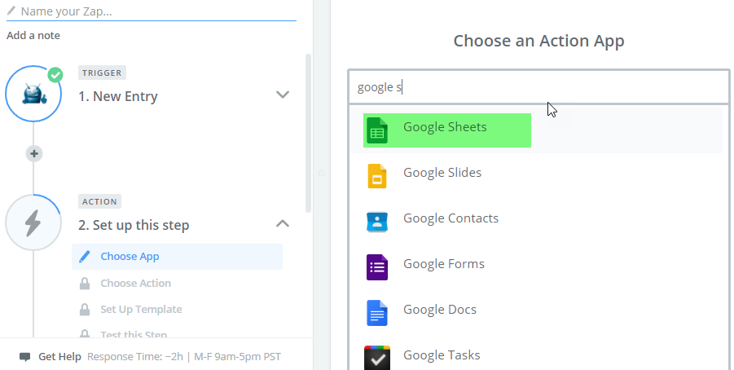
Task: Add a step with the plus icon
Action: (34, 153)
